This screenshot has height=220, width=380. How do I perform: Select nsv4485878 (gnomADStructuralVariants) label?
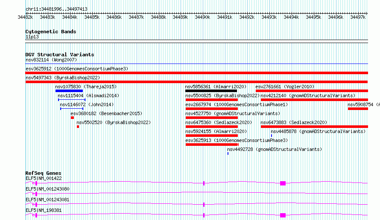pyautogui.click(x=318, y=131)
